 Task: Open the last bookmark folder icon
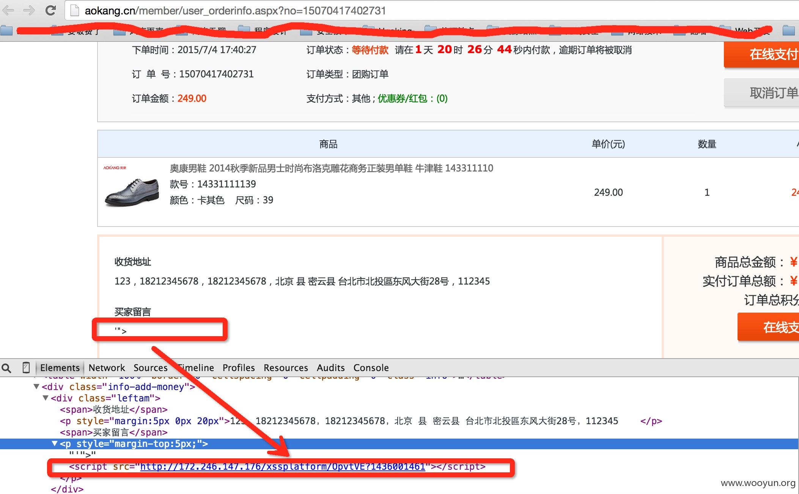(x=789, y=30)
